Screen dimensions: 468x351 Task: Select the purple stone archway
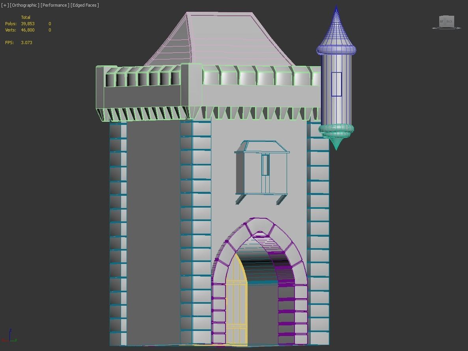(259, 227)
